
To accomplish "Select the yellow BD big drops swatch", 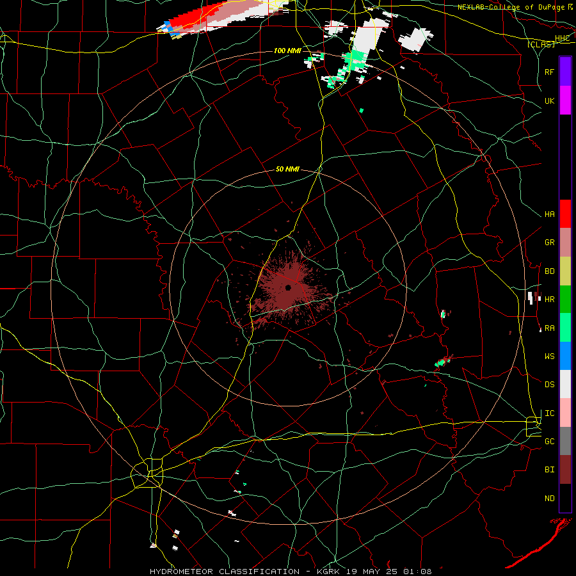I will [x=565, y=271].
